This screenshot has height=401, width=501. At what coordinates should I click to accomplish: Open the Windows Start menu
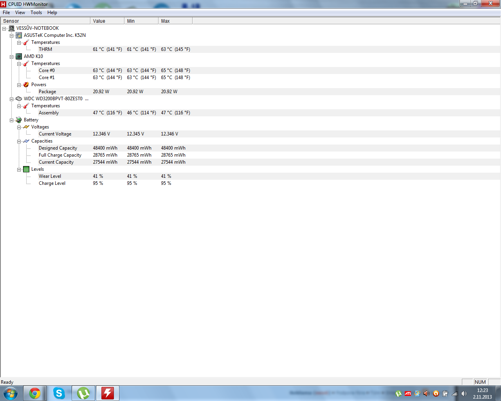point(11,393)
